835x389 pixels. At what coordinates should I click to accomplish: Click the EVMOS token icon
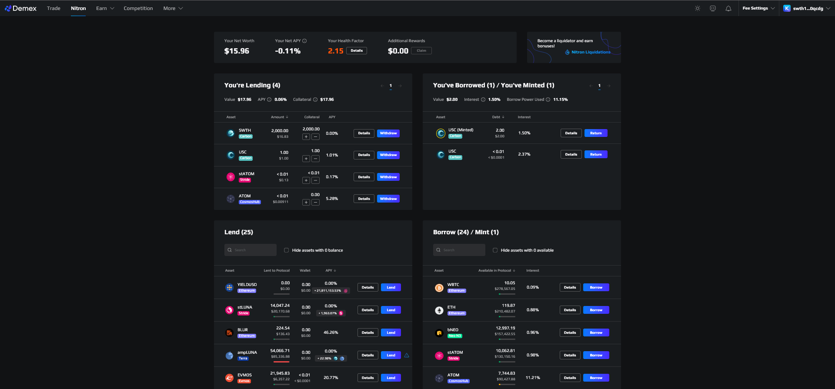click(229, 378)
